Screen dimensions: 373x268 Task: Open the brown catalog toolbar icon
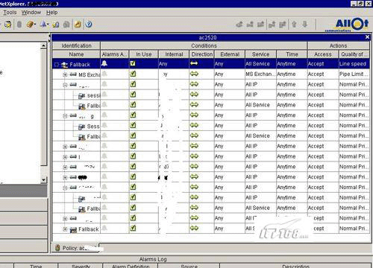[31, 25]
